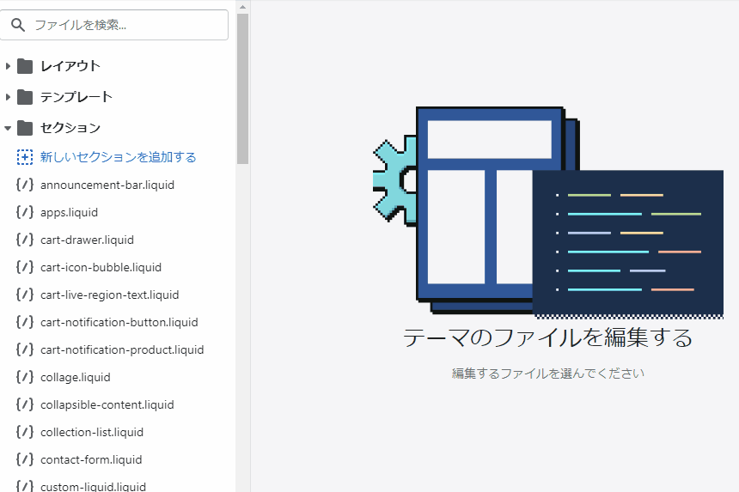Open announcement-bar.liquid file
This screenshot has height=492, width=739.
[107, 185]
